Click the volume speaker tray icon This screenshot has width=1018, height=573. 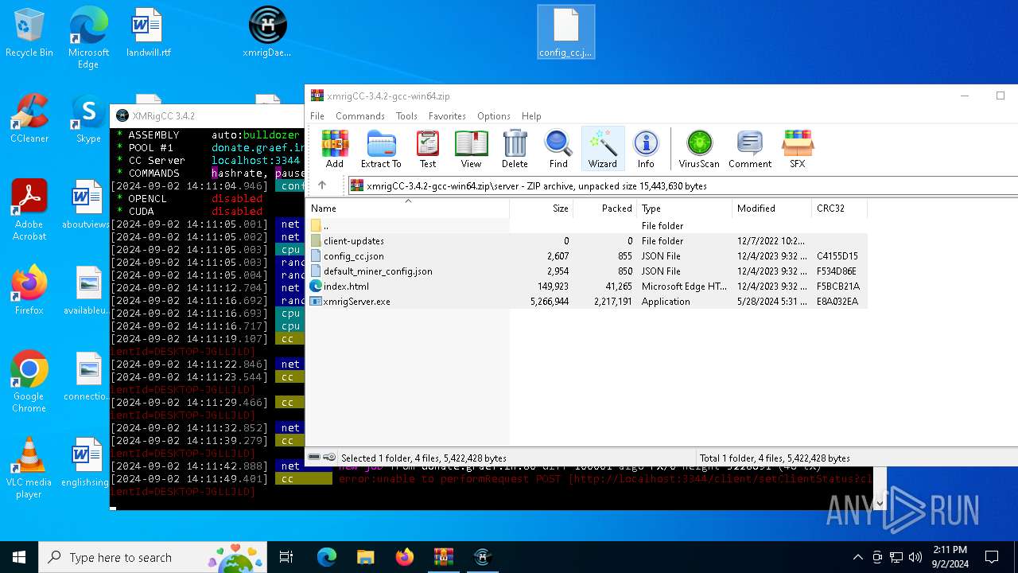point(915,557)
